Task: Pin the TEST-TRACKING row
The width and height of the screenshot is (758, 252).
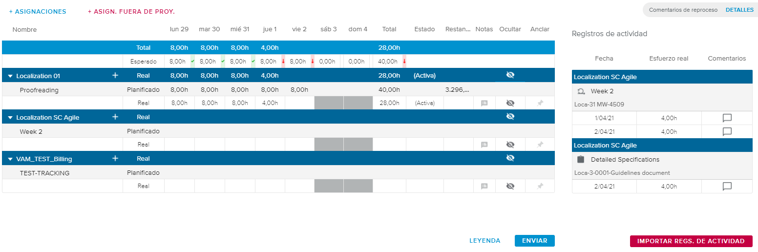Action: click(540, 186)
